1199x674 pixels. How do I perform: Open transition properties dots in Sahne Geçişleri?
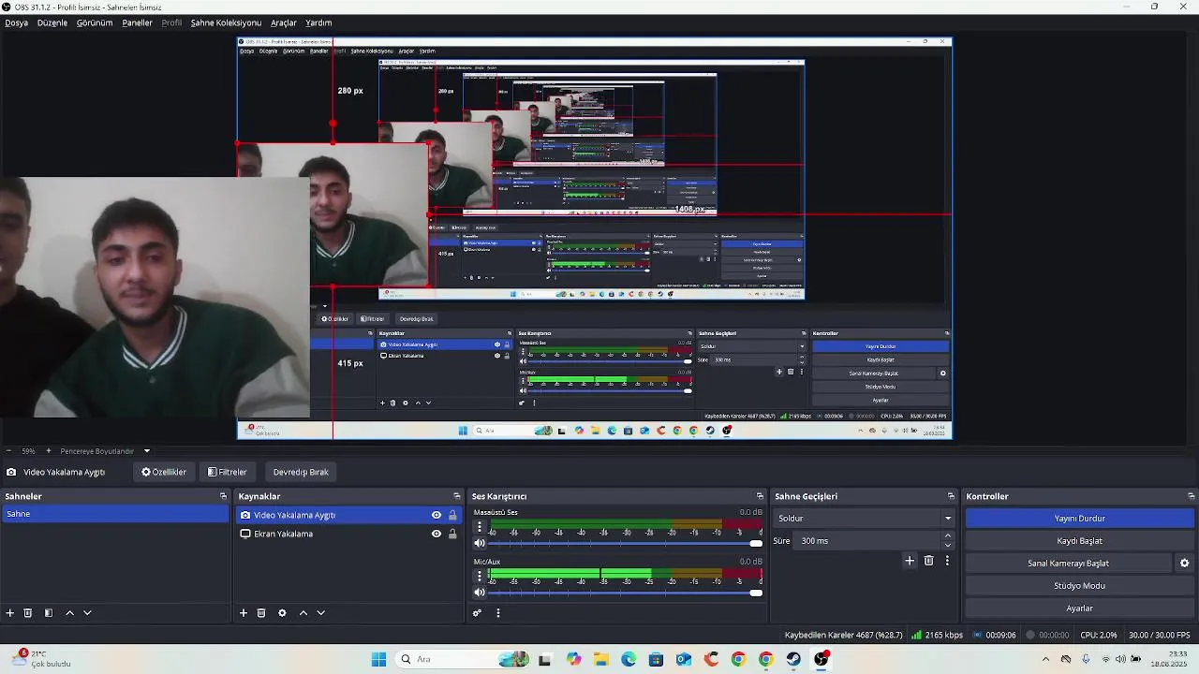point(947,561)
